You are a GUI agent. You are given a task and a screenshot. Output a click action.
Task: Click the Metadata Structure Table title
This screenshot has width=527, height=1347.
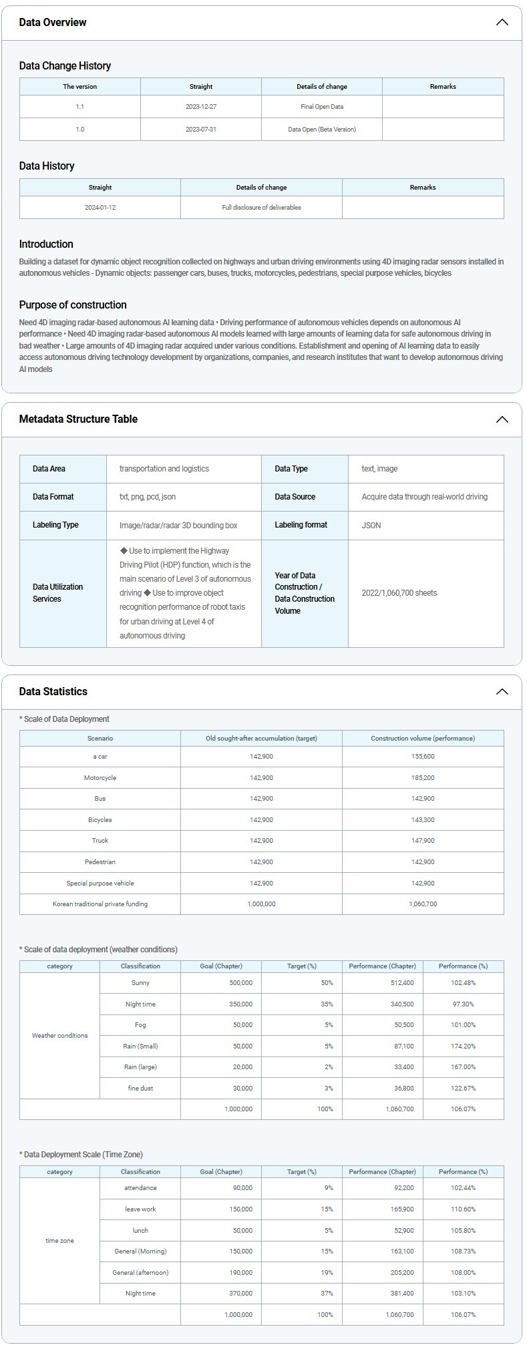[x=78, y=419]
